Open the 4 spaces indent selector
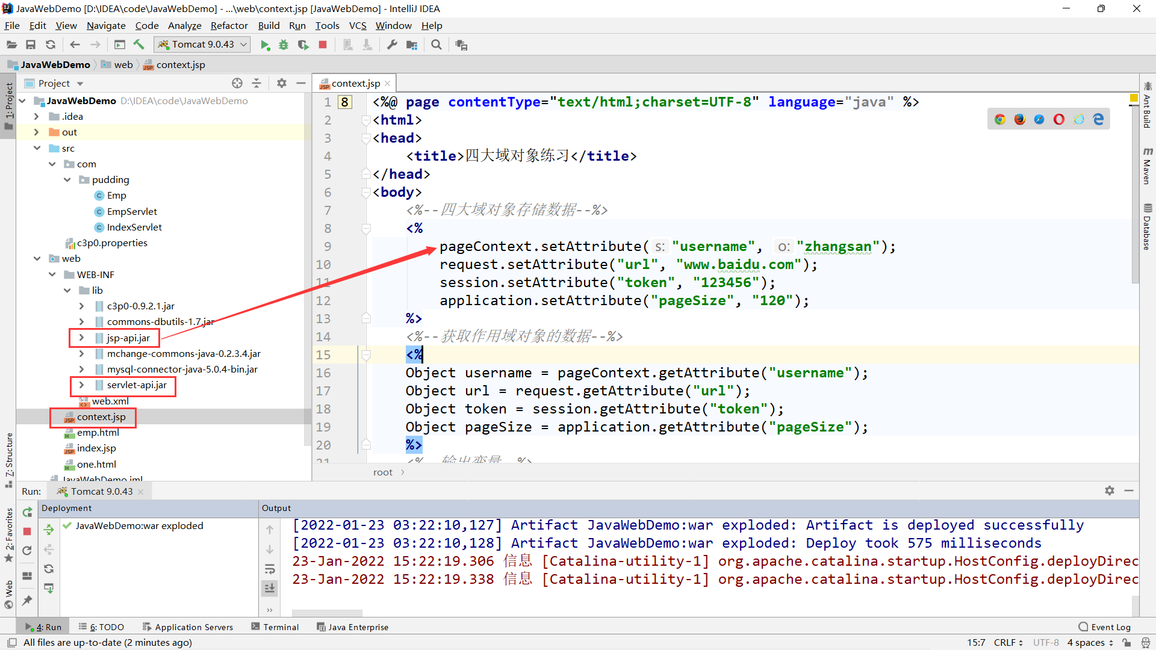This screenshot has height=650, width=1156. (x=1090, y=642)
